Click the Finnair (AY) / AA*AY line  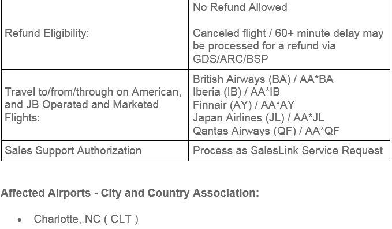tap(244, 105)
